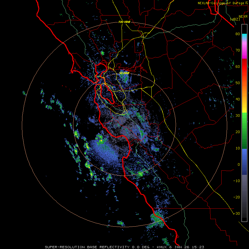Click the 60 dBZ scale value
Viewport: 249px width, 249px height.
[238, 67]
